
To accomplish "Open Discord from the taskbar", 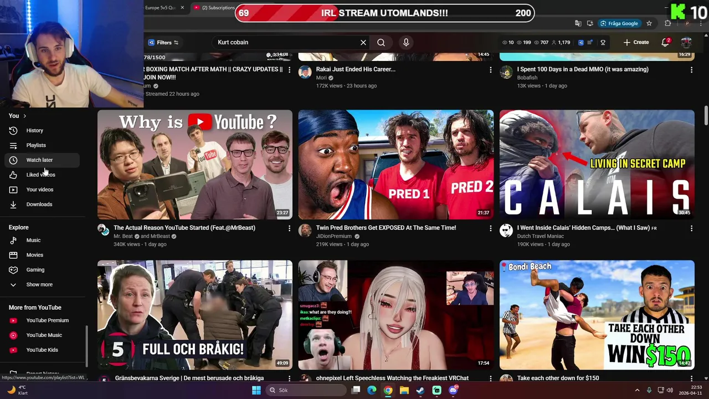I will pos(453,390).
